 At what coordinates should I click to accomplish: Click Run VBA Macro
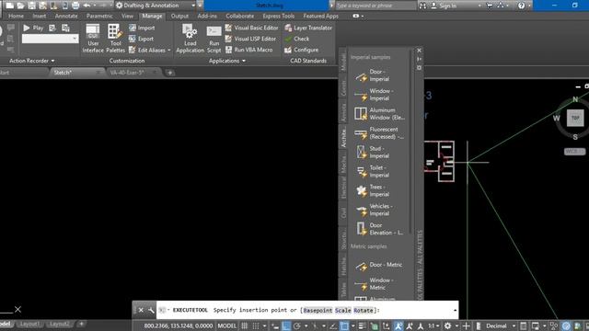tap(249, 50)
